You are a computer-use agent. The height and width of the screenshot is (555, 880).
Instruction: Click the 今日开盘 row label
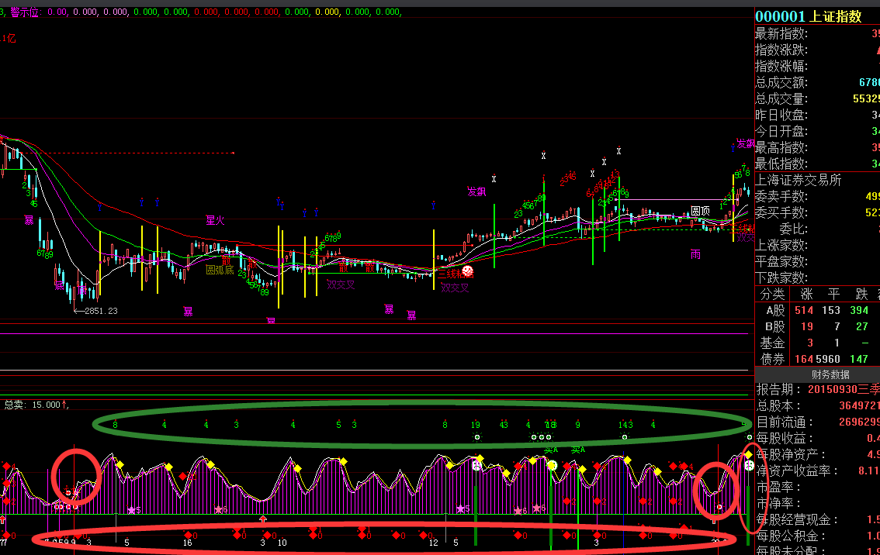click(781, 132)
